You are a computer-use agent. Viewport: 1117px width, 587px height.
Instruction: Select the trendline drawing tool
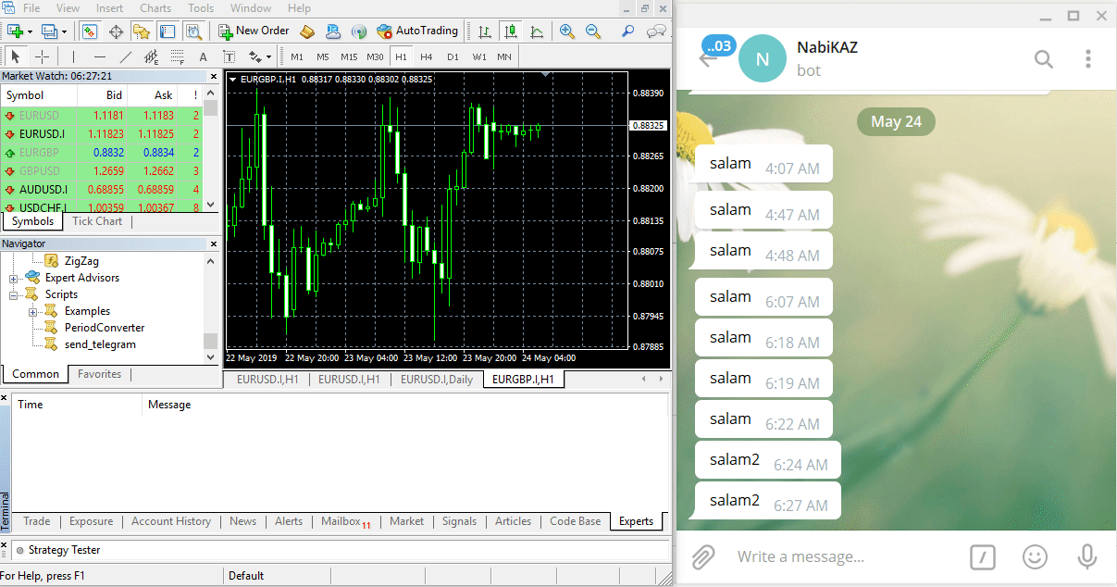click(126, 56)
